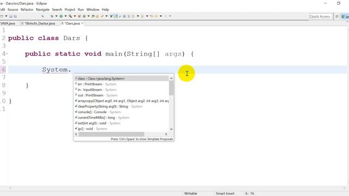The width and height of the screenshot is (349, 196).
Task: Open the External Tools dropdown arrow
Action: pyautogui.click(x=75, y=16)
